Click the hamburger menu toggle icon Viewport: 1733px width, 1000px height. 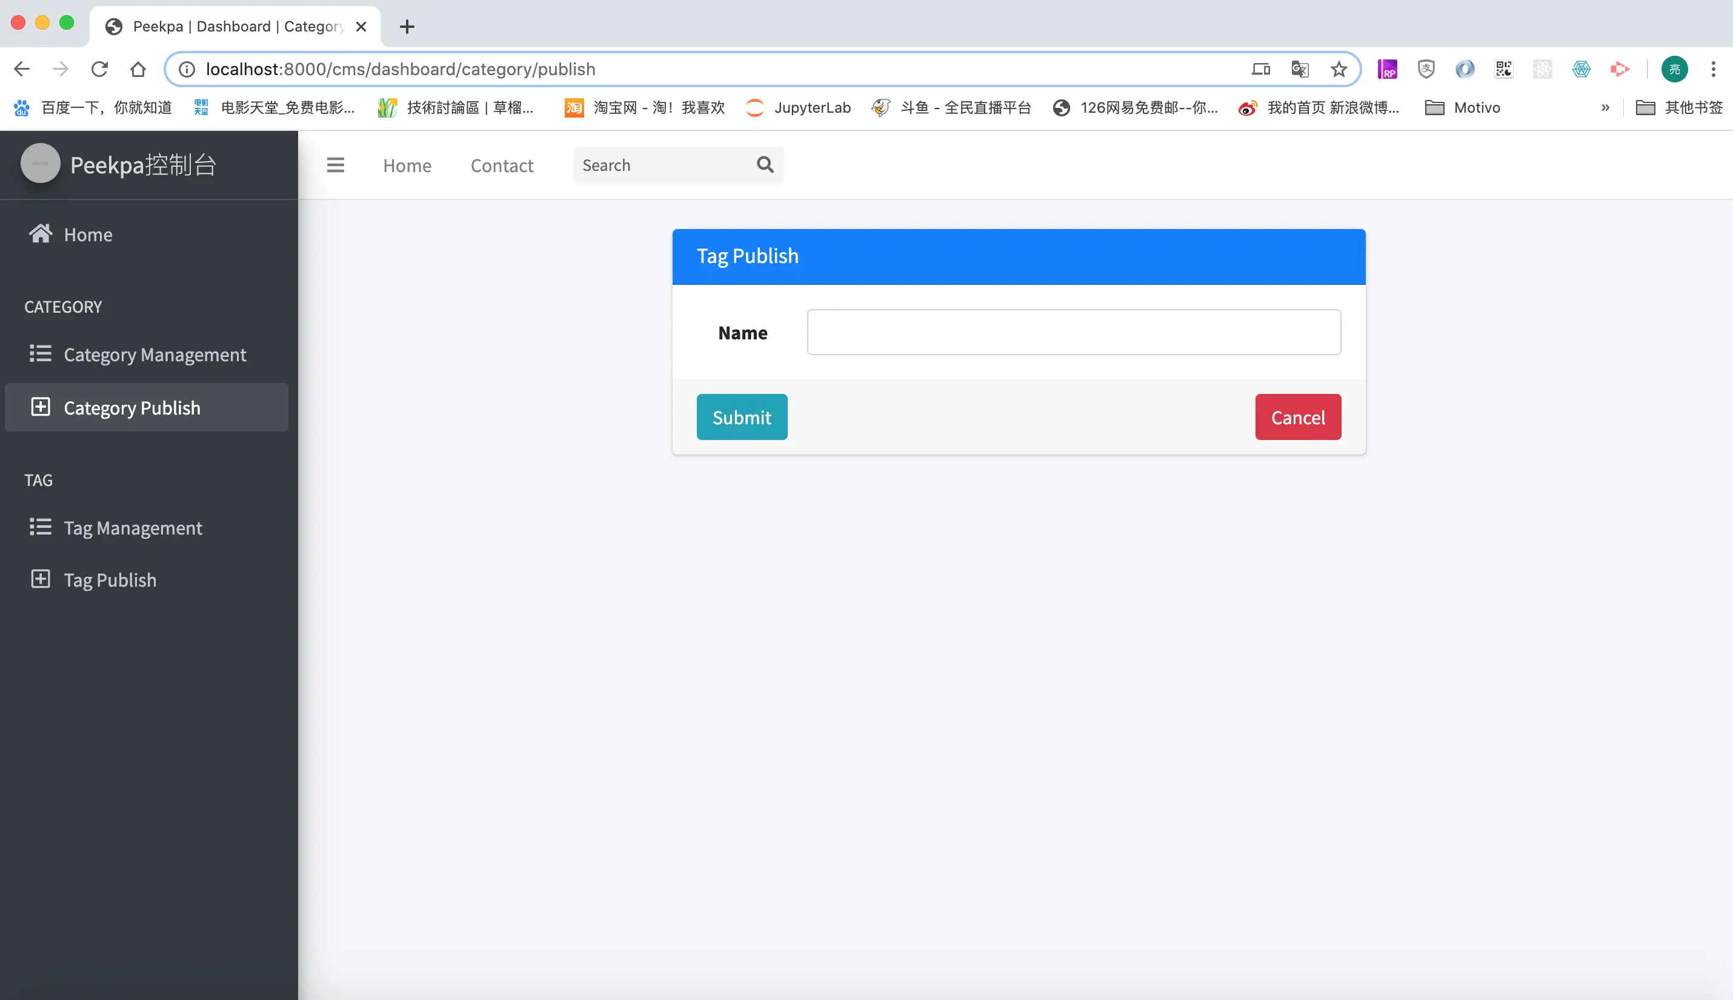pos(335,165)
